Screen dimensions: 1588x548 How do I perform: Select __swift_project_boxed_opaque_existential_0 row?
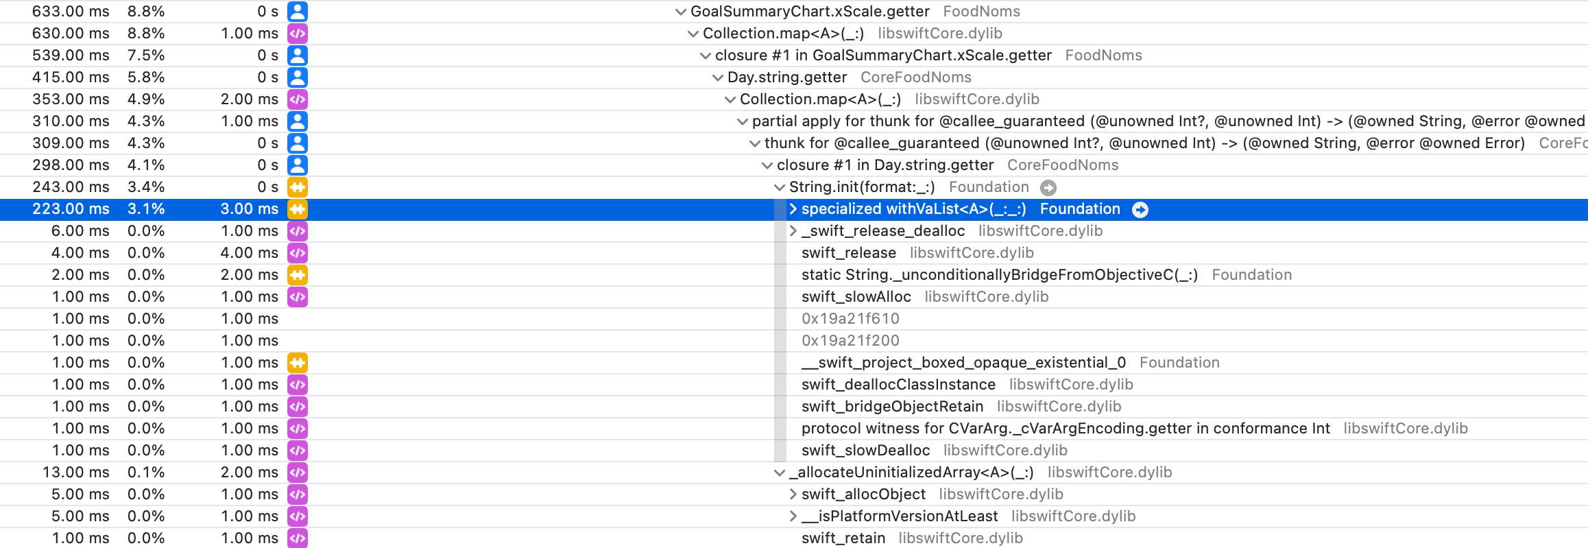coord(794,363)
